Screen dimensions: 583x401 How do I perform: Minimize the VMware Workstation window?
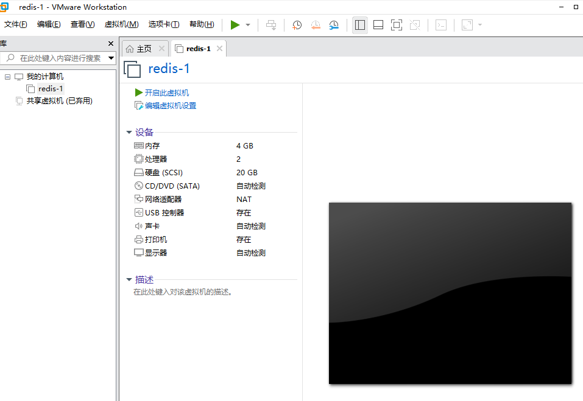point(561,7)
